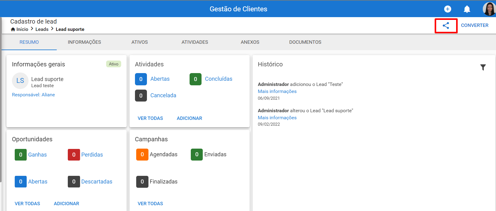Click the Cadastro de lead heading
The height and width of the screenshot is (211, 496).
[33, 21]
